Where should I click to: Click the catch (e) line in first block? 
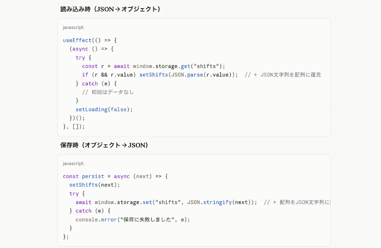click(x=96, y=84)
